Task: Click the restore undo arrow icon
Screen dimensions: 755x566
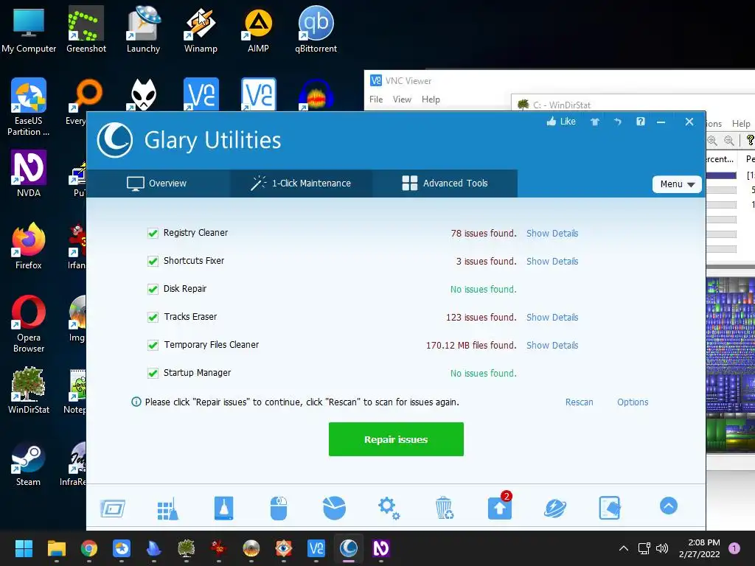Action: 617,122
